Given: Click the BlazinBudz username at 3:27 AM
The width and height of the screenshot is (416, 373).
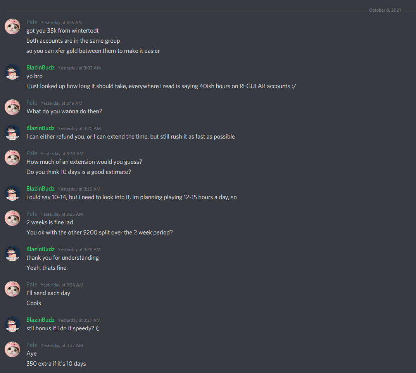Looking at the screenshot, I should pyautogui.click(x=40, y=320).
